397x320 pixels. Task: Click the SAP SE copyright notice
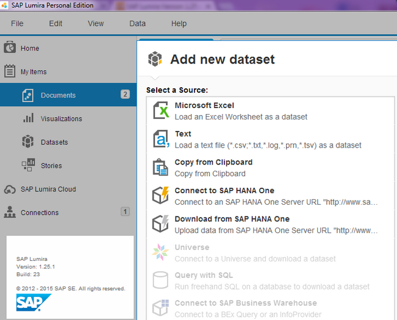coord(71,289)
